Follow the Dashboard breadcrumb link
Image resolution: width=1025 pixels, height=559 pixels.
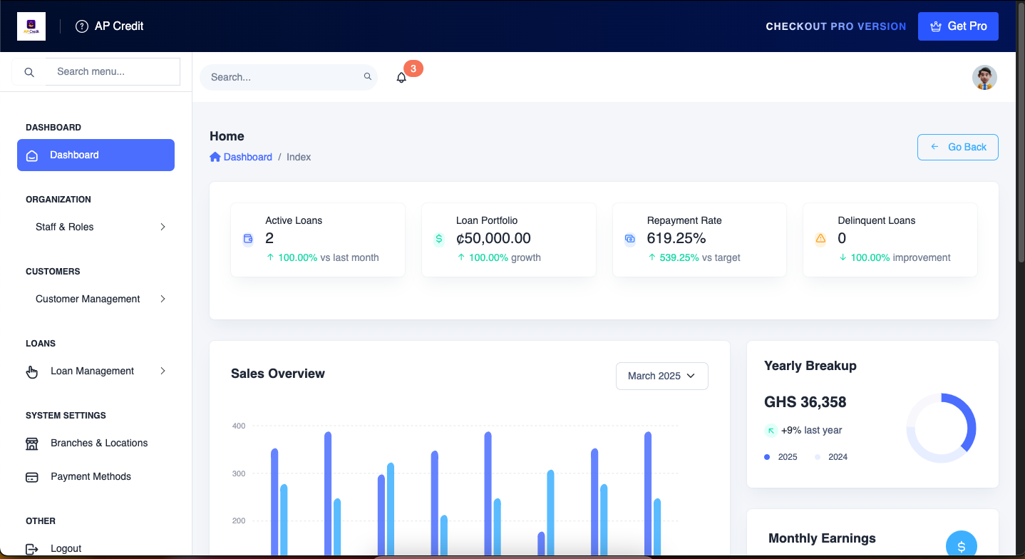247,157
